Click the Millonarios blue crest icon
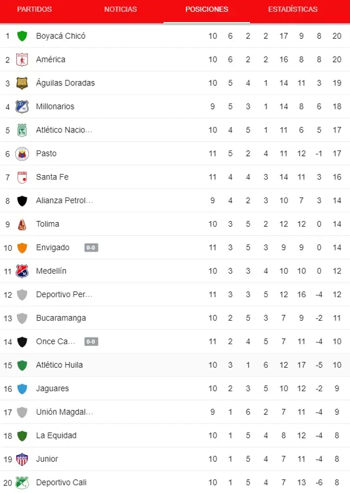 (x=22, y=107)
